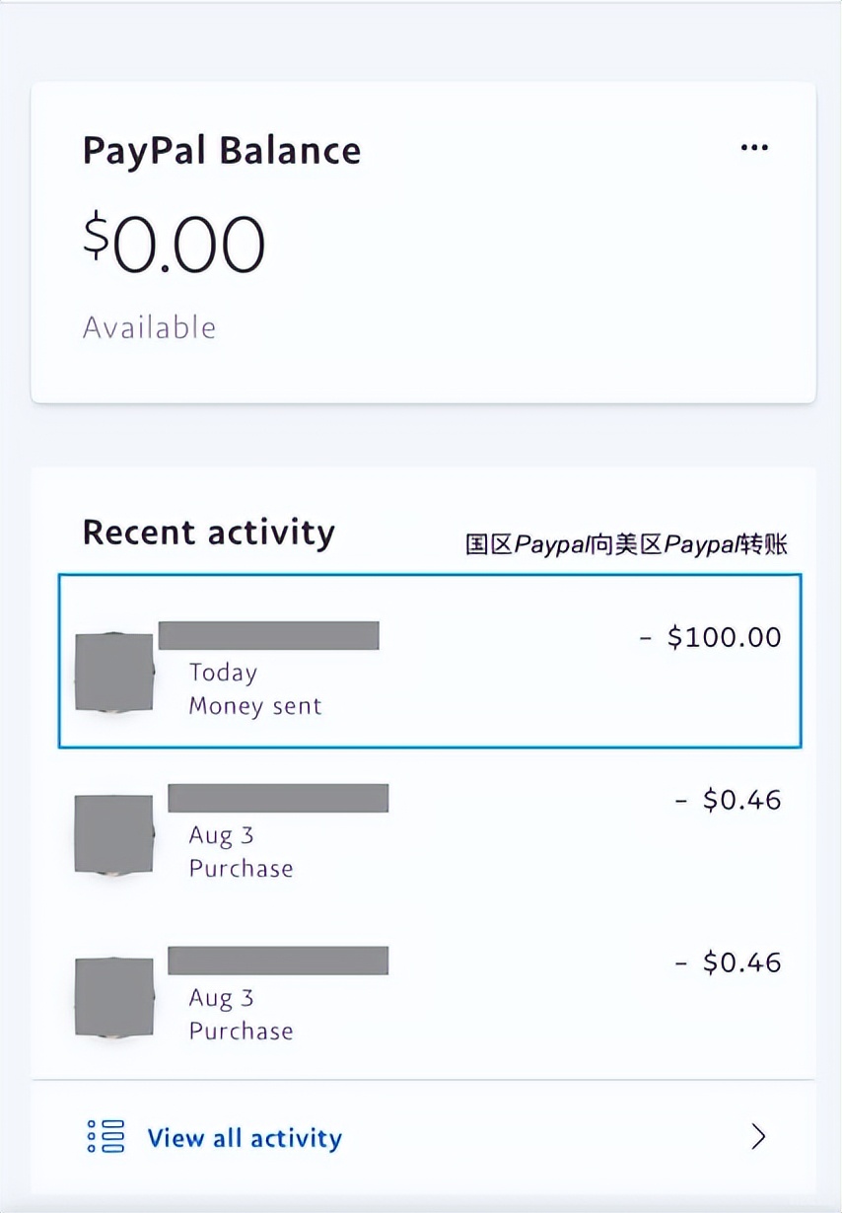Click the Recent activity heading
The width and height of the screenshot is (842, 1213).
point(209,533)
